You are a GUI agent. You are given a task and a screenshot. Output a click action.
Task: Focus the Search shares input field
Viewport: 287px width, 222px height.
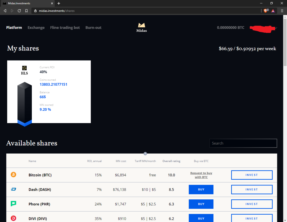(243, 143)
